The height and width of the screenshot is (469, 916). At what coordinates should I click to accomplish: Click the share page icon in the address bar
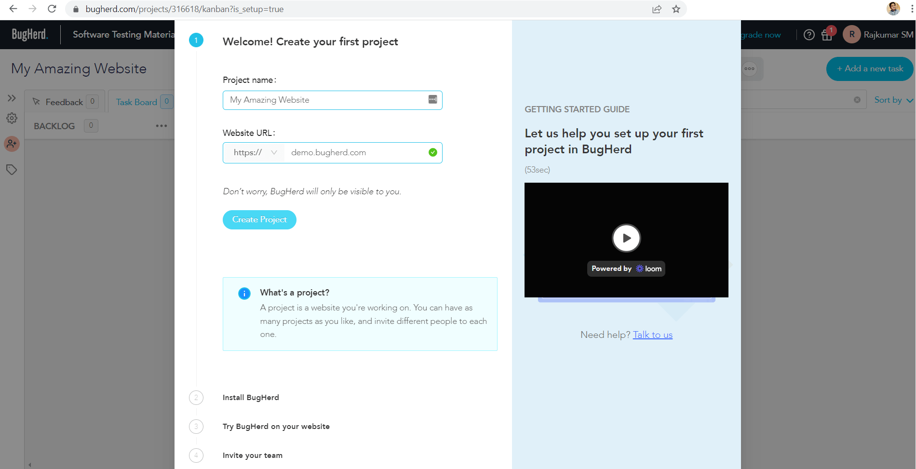coord(657,9)
